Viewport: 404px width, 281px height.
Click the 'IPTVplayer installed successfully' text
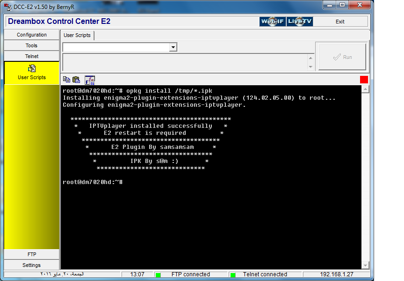point(151,126)
